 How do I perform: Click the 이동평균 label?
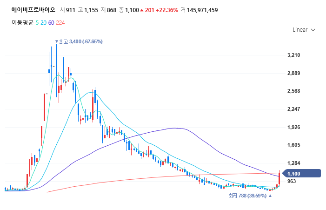tap(22, 22)
